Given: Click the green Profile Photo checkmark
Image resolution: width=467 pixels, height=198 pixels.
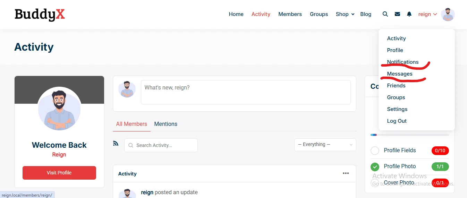Looking at the screenshot, I should pyautogui.click(x=375, y=167).
